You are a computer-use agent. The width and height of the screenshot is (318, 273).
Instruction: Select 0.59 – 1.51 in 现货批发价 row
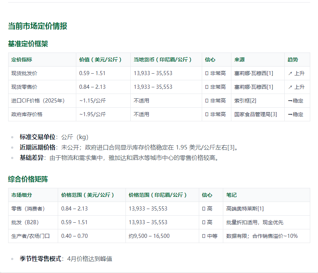(92, 73)
